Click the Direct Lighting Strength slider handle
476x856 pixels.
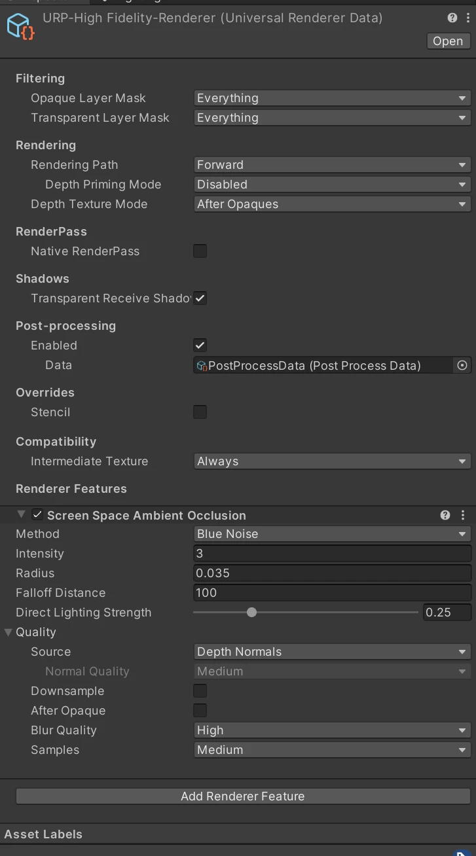[x=251, y=613]
